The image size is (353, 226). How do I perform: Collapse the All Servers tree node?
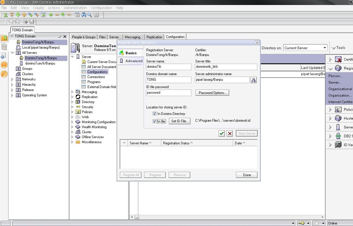tap(12, 53)
